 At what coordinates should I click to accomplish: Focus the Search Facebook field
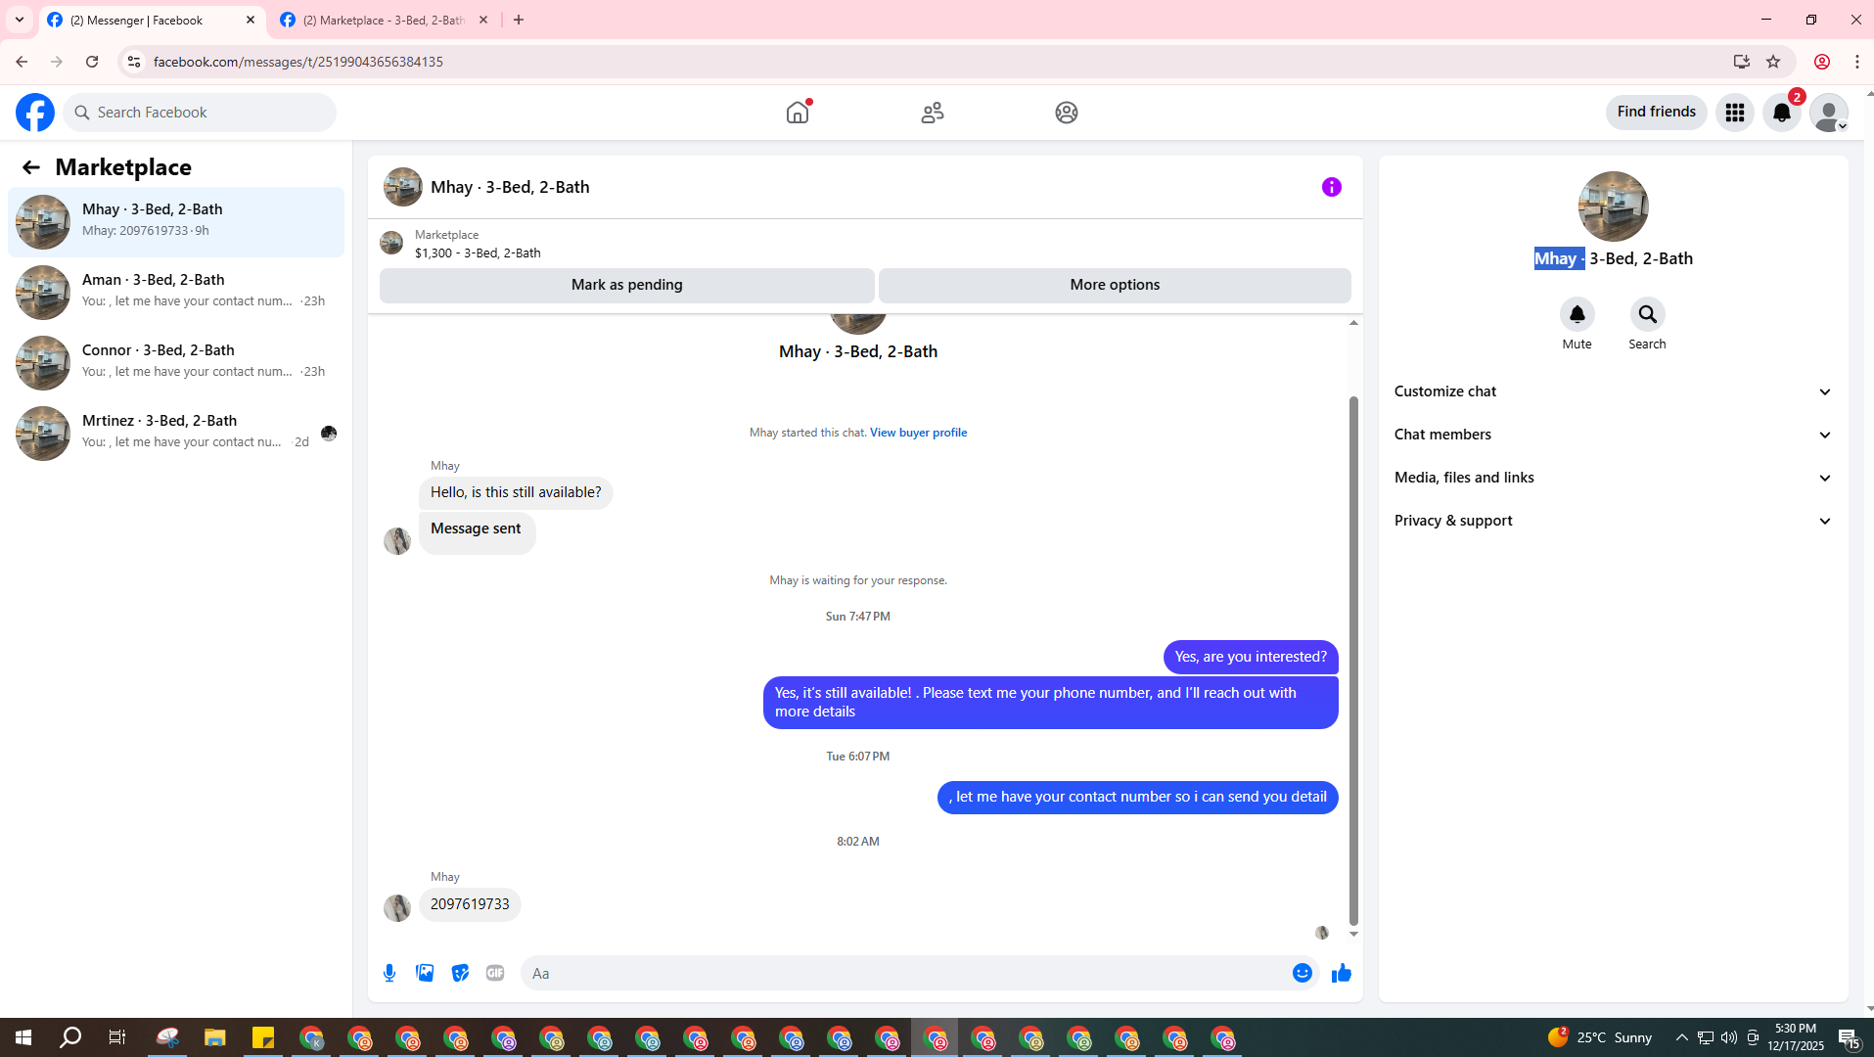coord(201,113)
